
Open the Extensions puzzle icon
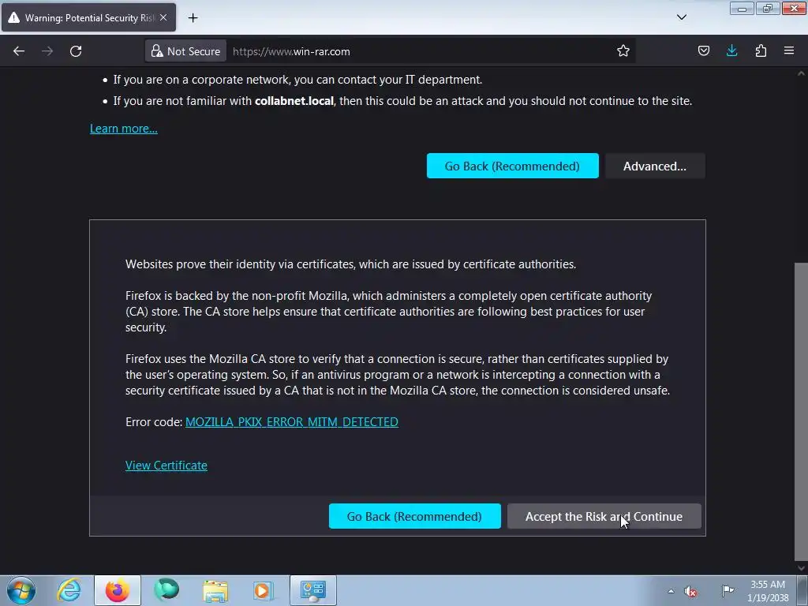[761, 51]
